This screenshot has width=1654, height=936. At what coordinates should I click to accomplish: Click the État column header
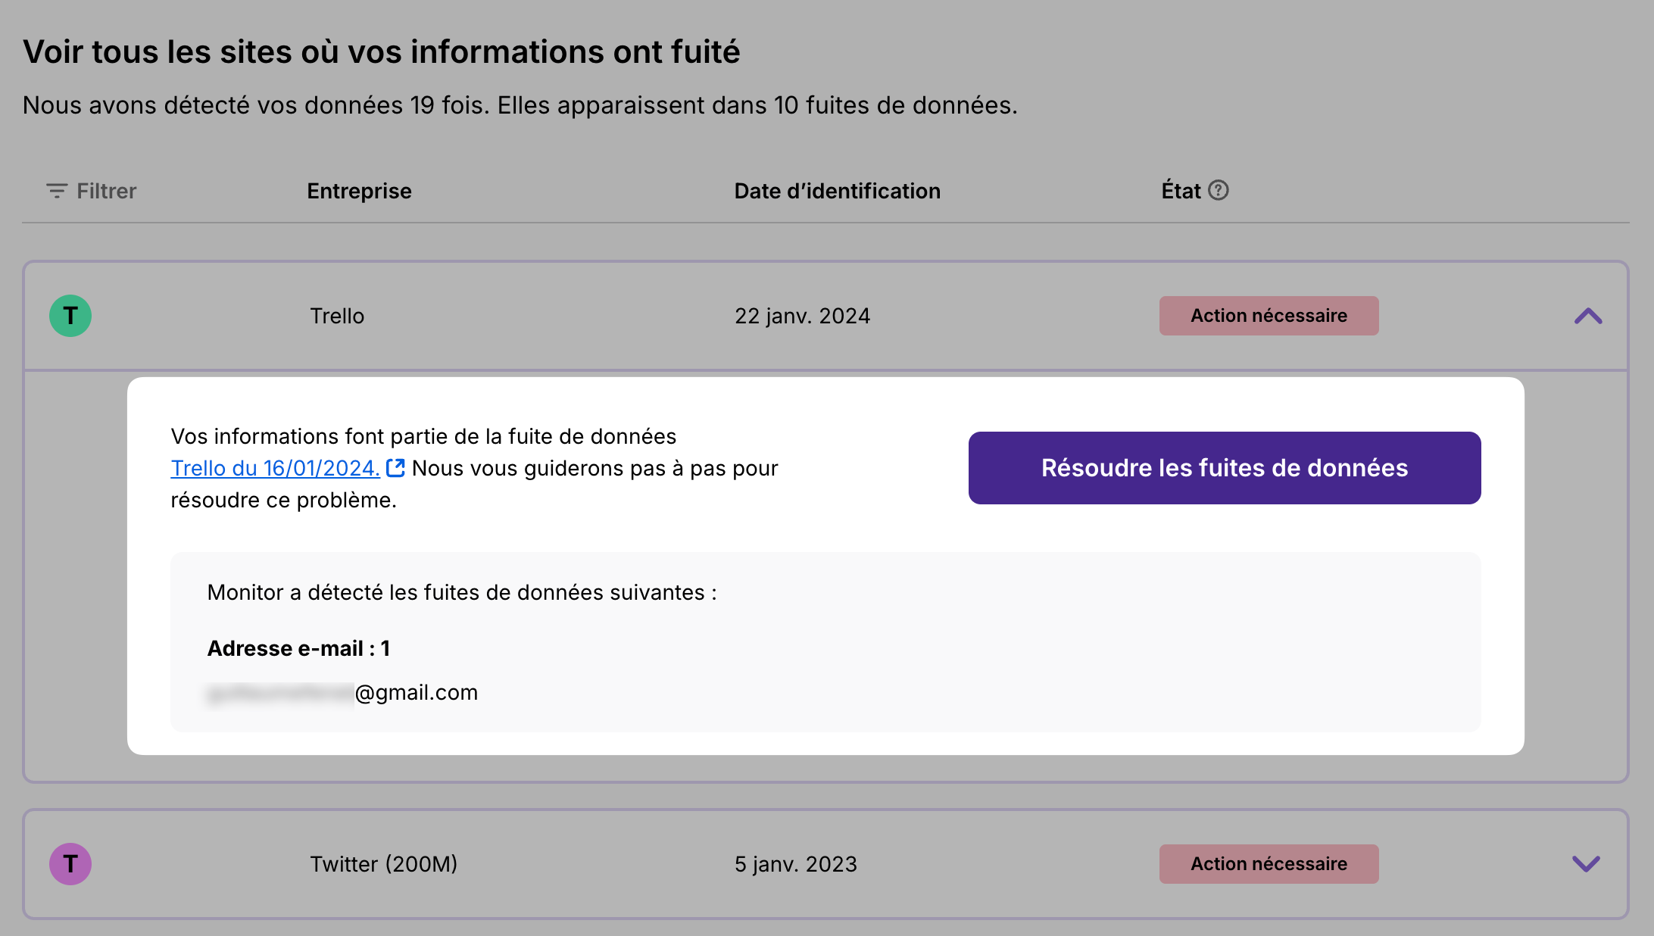[1181, 191]
